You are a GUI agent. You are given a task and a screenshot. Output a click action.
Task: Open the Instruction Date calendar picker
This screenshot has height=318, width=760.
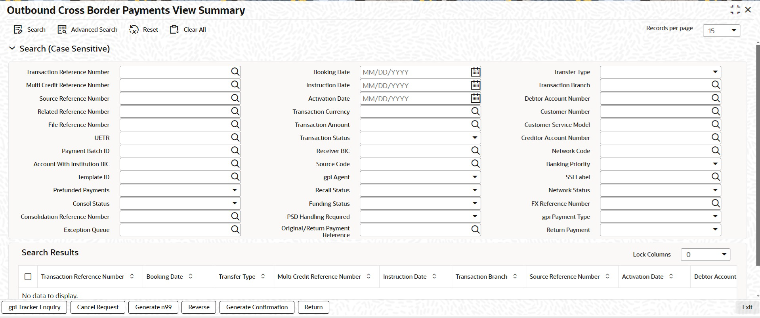point(475,85)
